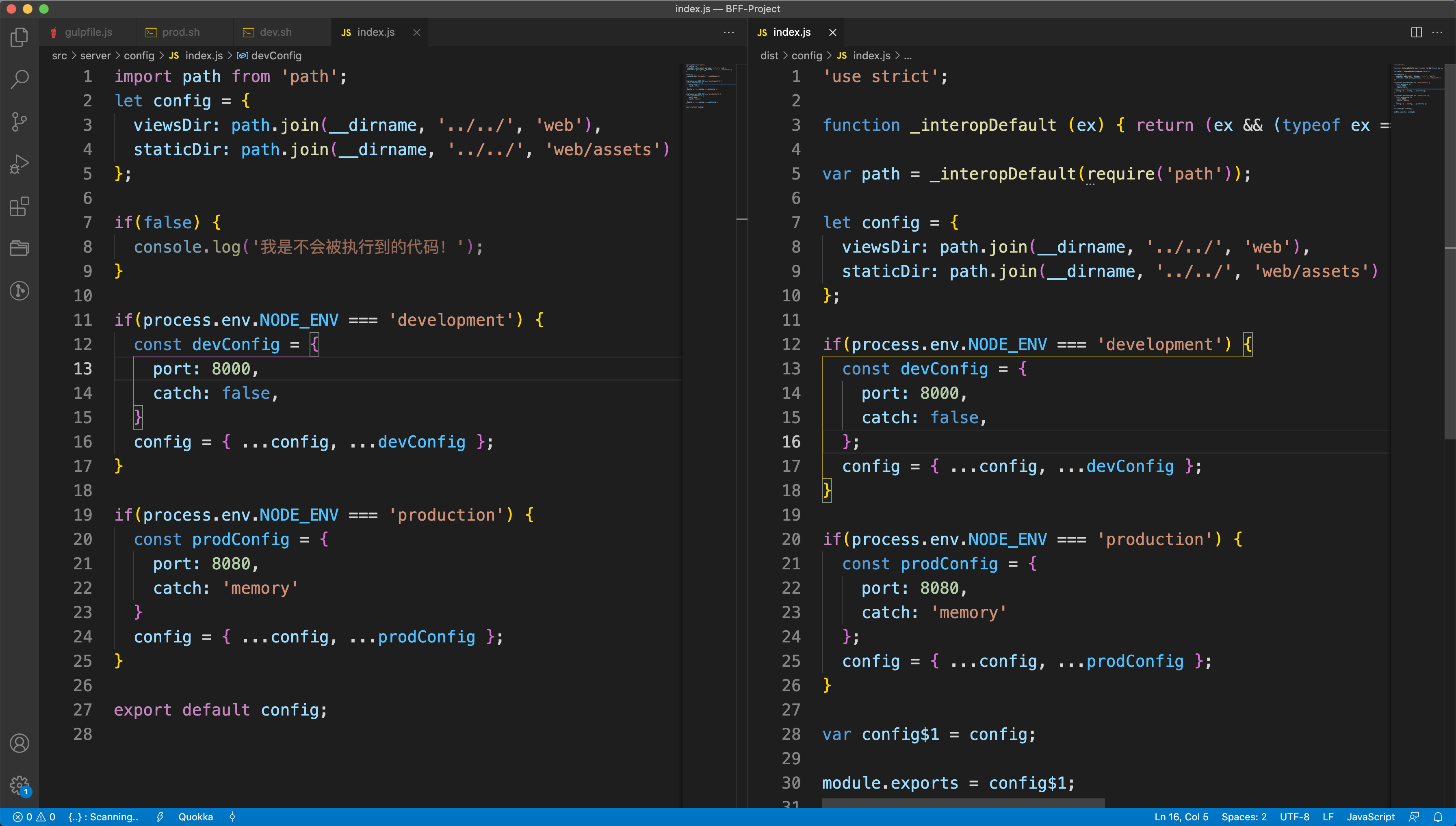Open More Actions menu in left editor group
Viewport: 1456px width, 826px height.
(x=728, y=32)
